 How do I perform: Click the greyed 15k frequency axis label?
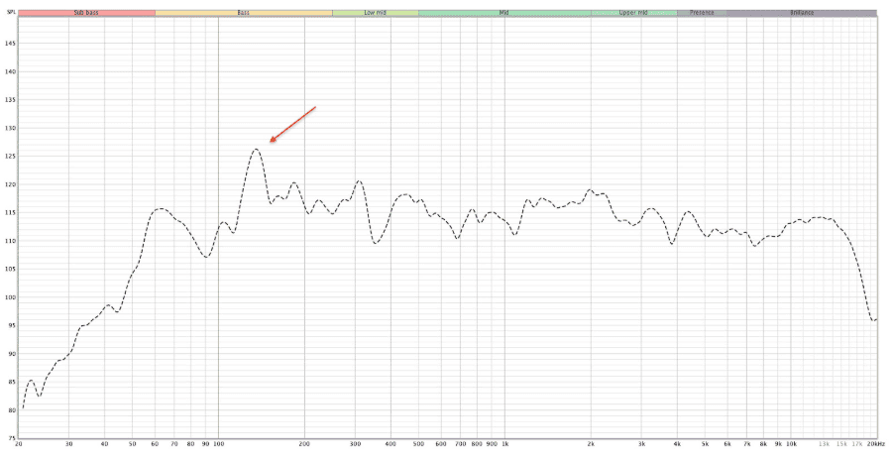click(841, 444)
